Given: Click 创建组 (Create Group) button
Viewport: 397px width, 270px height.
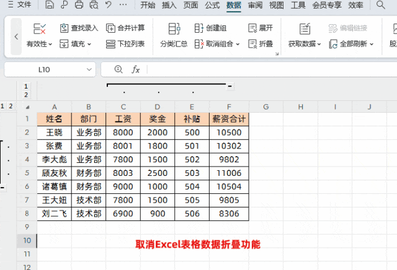Looking at the screenshot, I should [210, 28].
